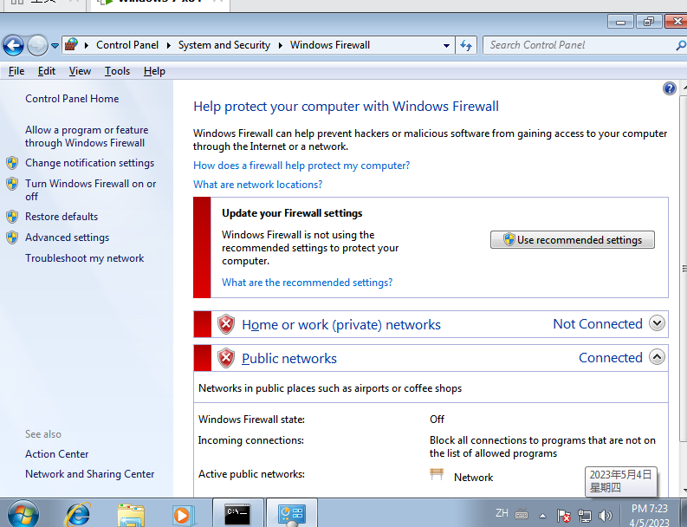The width and height of the screenshot is (687, 527).
Task: Open What are the recommended settings link
Action: [308, 283]
